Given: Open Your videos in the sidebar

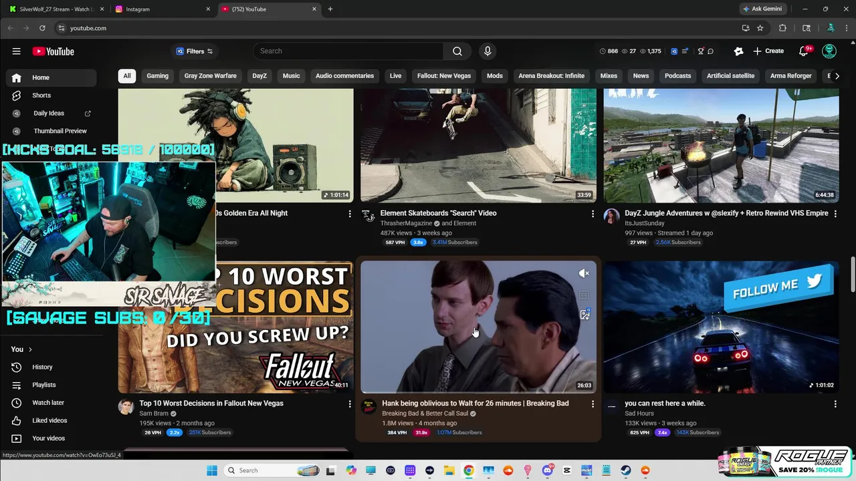Looking at the screenshot, I should tap(51, 438).
